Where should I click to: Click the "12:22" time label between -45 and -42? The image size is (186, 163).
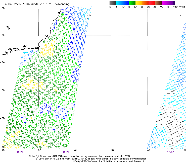click(x=20, y=152)
